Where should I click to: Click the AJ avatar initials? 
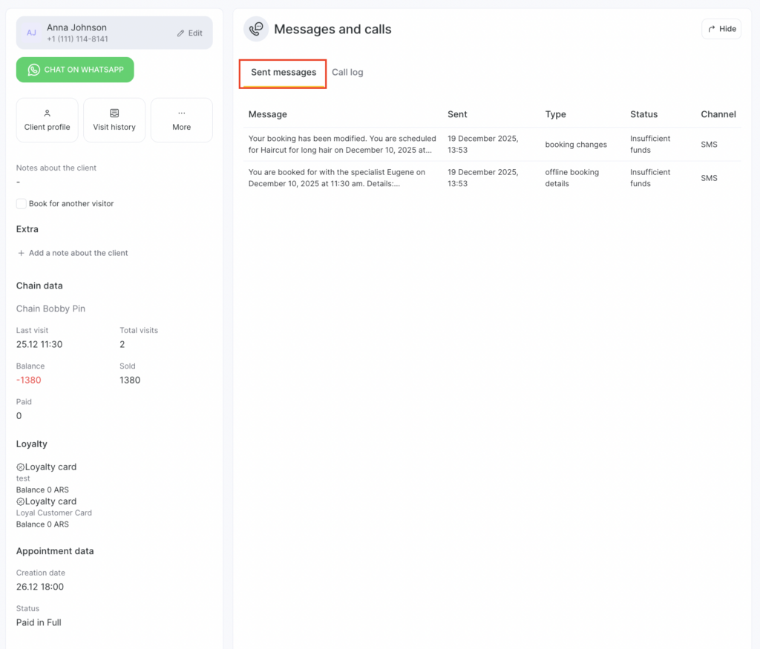[x=31, y=33]
